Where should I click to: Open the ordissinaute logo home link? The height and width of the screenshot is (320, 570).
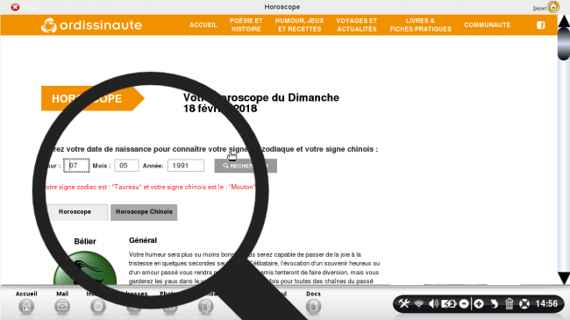click(91, 25)
